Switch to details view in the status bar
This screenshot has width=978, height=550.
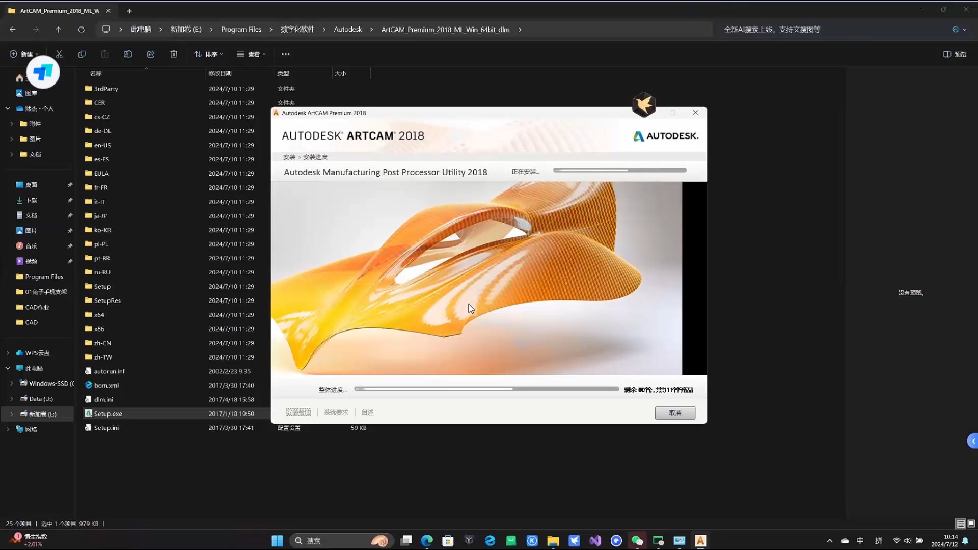(961, 524)
